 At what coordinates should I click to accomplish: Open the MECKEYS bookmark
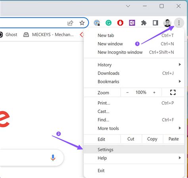click(x=48, y=35)
